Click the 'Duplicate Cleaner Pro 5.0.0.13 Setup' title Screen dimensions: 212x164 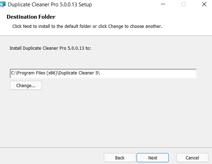[x=50, y=5]
